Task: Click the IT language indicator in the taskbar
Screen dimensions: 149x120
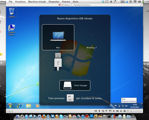Action: pos(111,105)
